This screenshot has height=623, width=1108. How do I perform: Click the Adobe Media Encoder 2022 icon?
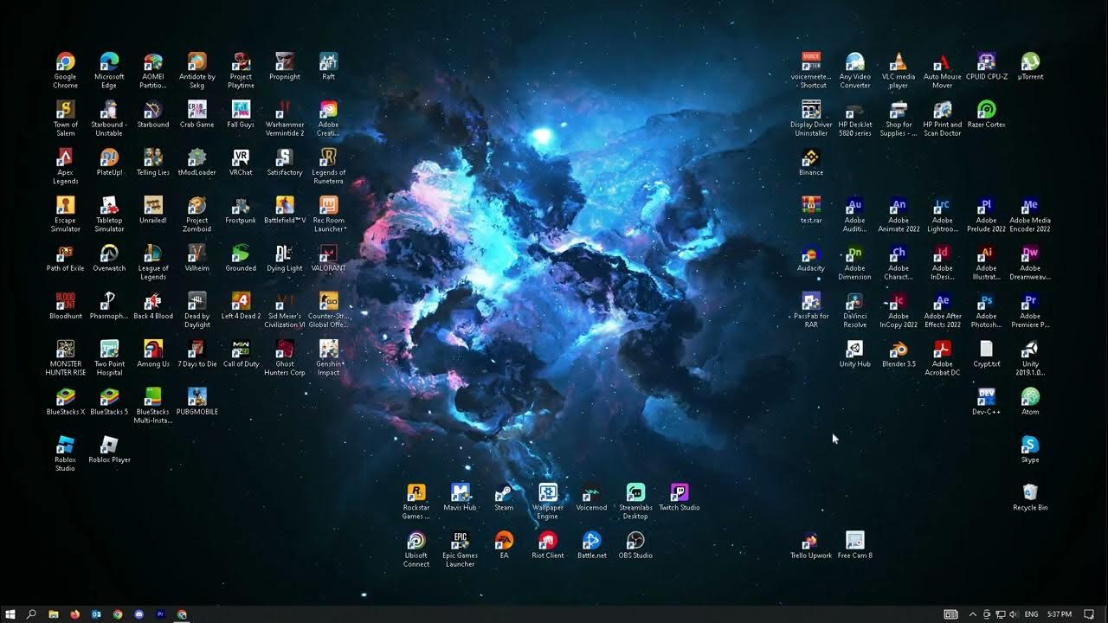[1030, 214]
